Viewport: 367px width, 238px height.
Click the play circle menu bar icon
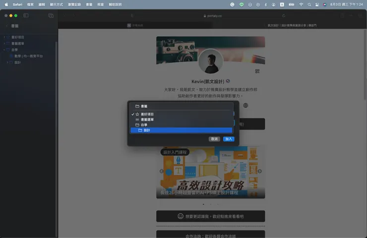click(258, 4)
